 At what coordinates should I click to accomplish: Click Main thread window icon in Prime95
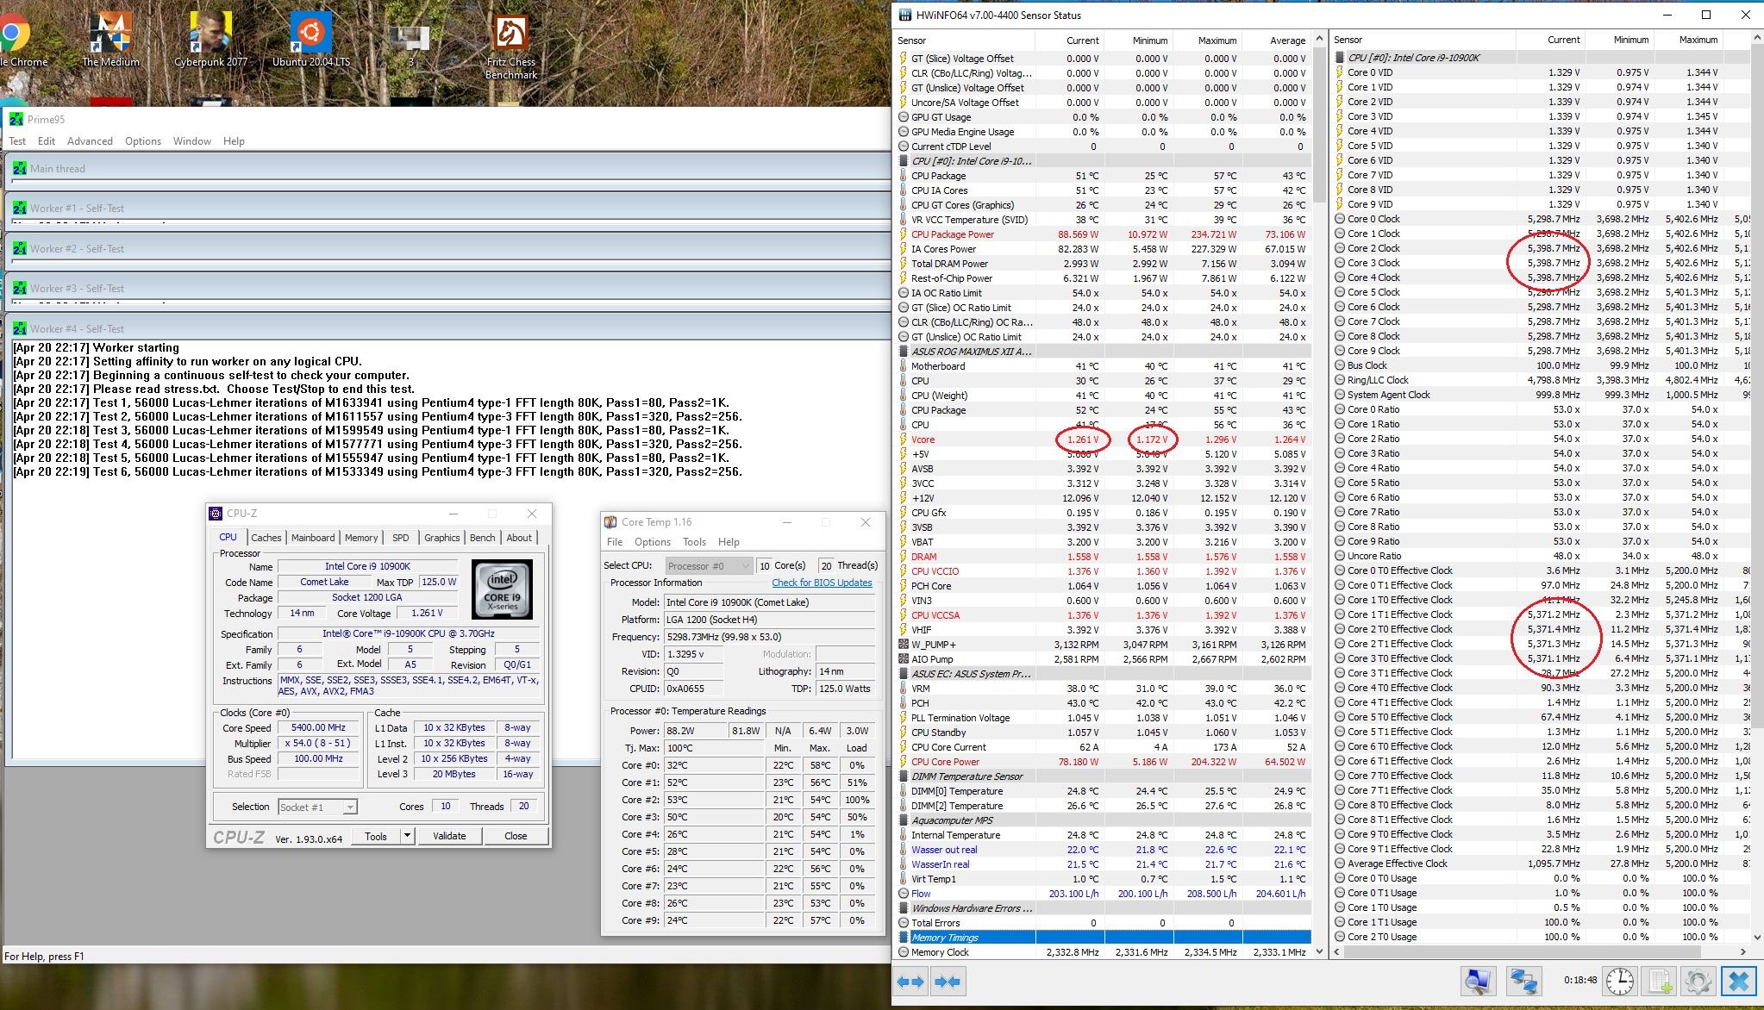coord(20,168)
